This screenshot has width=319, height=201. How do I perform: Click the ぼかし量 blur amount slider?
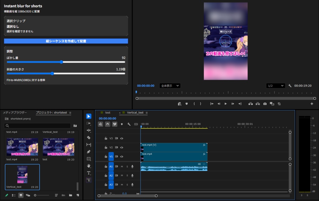tap(61, 62)
